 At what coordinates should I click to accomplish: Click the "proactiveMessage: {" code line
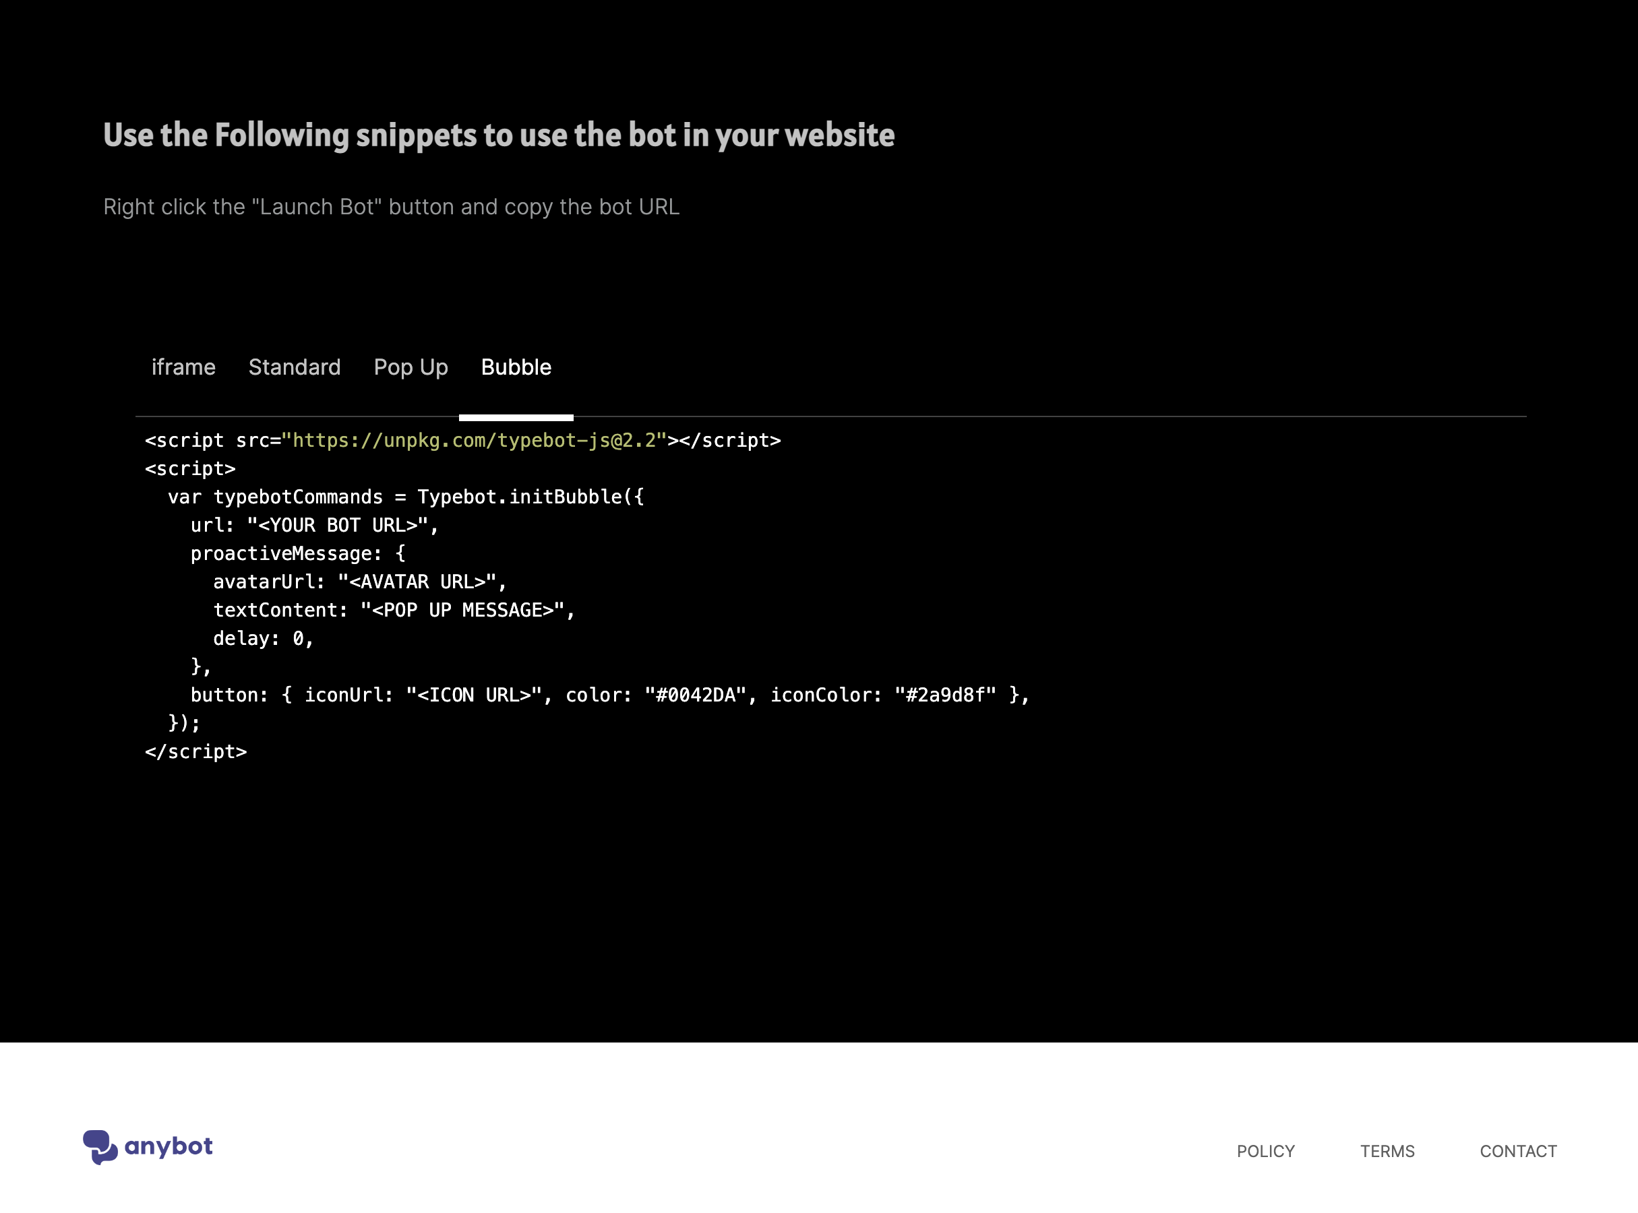point(298,553)
